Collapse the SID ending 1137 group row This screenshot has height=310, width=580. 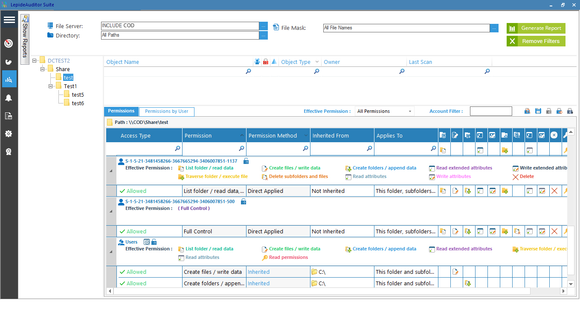(x=111, y=170)
